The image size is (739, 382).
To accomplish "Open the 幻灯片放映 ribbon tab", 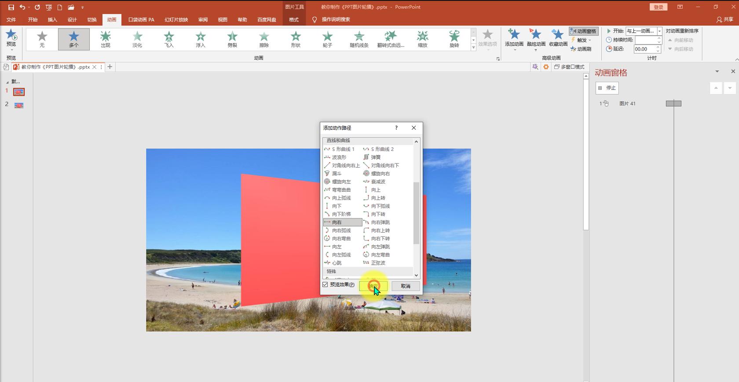I will [x=176, y=20].
